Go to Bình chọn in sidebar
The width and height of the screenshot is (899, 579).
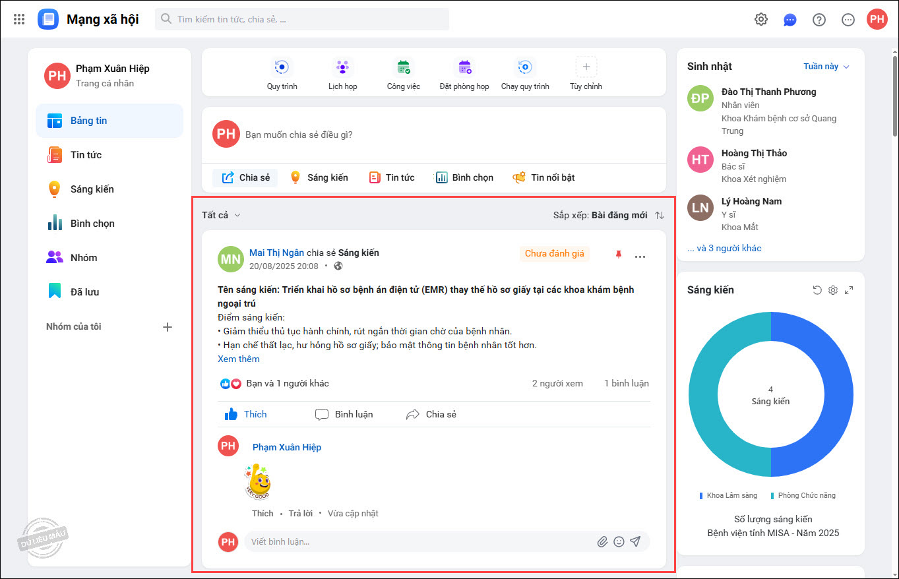109,224
